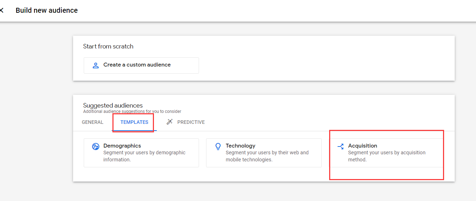Click the person icon beside Create a custom audience
The image size is (476, 201).
coord(95,65)
